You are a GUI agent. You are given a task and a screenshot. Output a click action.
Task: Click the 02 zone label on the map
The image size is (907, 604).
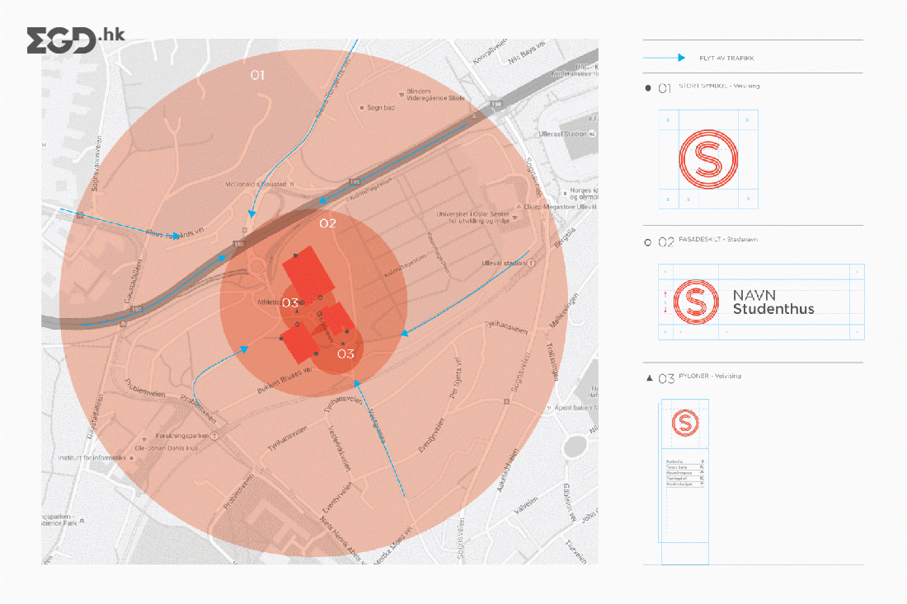tap(327, 223)
